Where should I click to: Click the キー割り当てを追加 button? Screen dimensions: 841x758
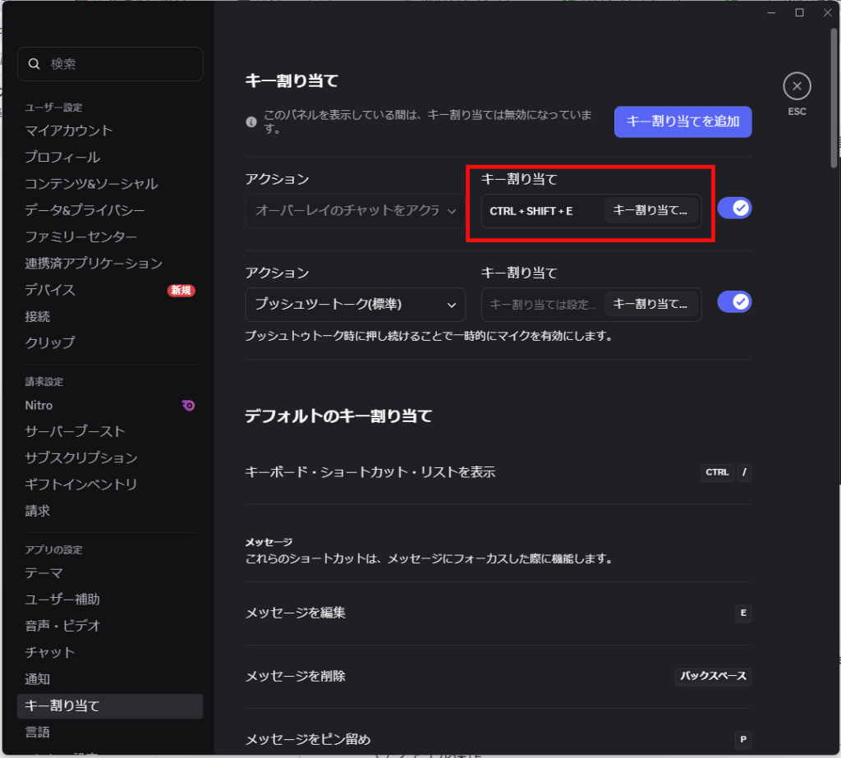pyautogui.click(x=682, y=122)
